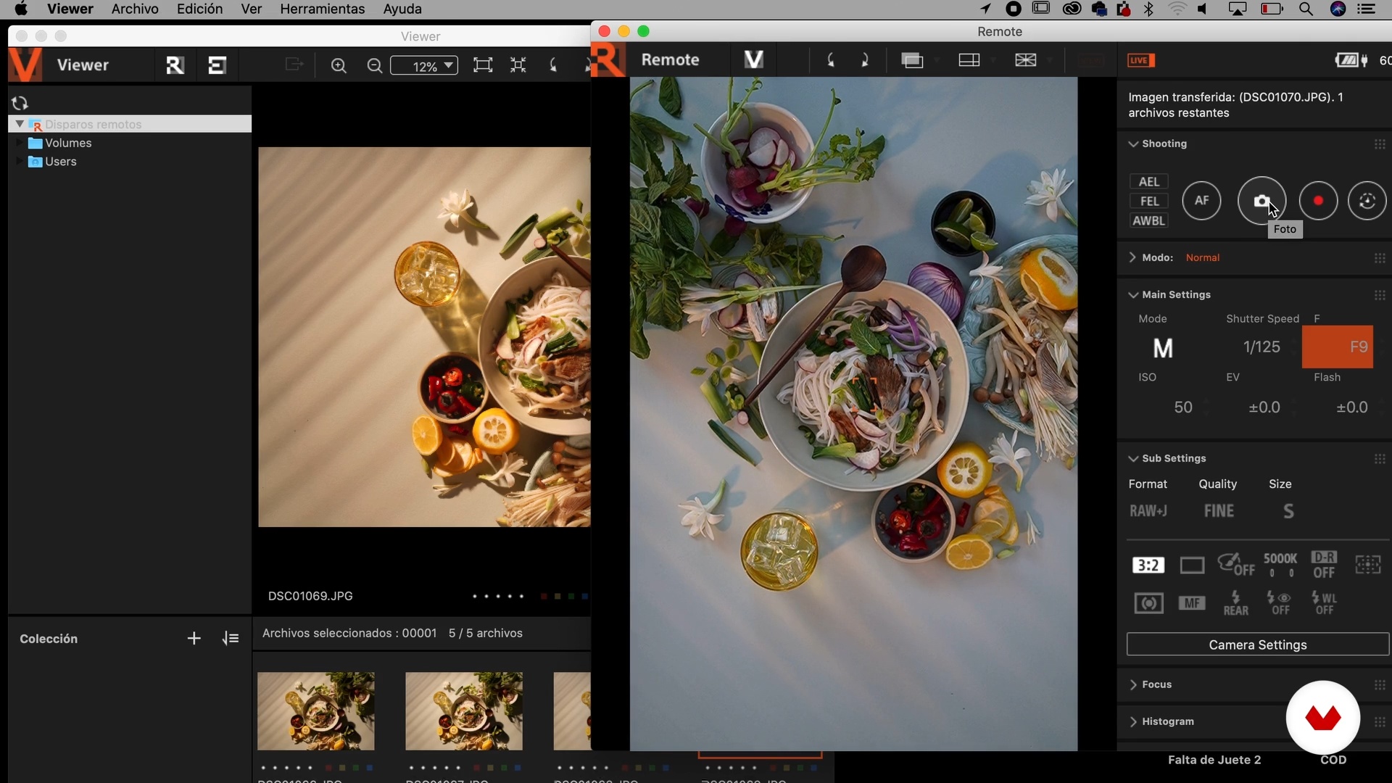
Task: Select the highlighted F9 aperture value
Action: (x=1338, y=347)
